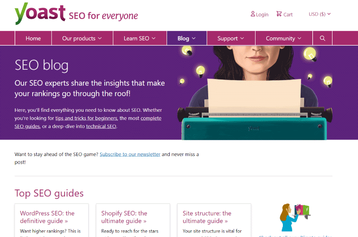Click the typewriter hero illustration

point(255,93)
